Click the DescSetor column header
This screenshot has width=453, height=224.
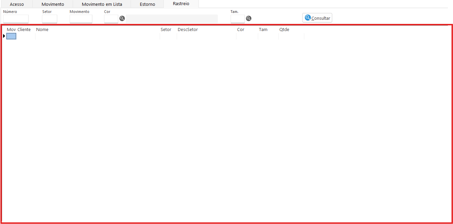click(188, 30)
